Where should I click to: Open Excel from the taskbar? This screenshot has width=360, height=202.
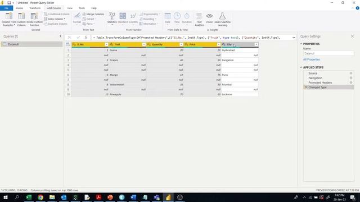click(x=29, y=197)
